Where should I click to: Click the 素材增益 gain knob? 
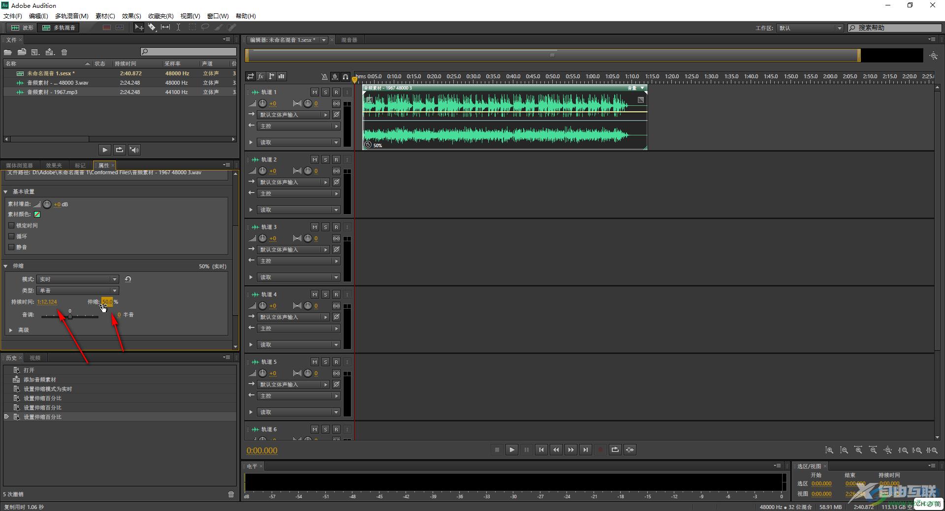[x=47, y=204]
